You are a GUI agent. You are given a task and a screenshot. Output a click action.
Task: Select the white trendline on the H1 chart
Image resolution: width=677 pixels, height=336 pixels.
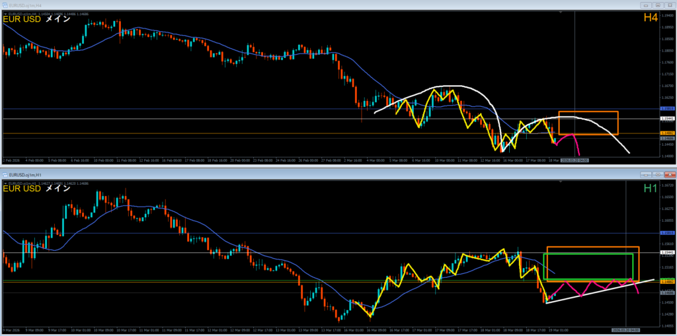[x=595, y=290]
